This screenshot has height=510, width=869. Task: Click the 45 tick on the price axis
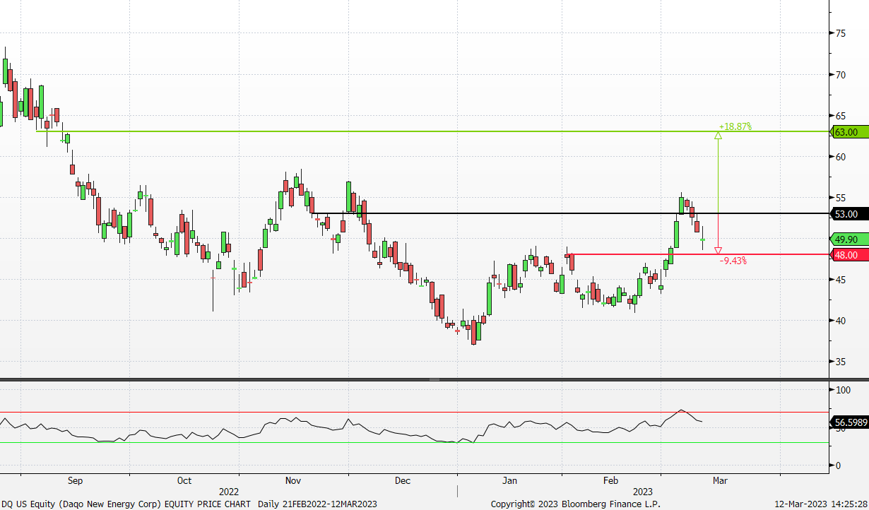click(841, 280)
